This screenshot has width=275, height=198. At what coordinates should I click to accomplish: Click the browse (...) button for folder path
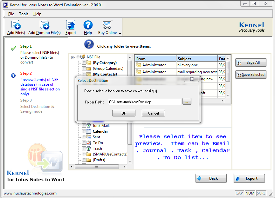187,102
